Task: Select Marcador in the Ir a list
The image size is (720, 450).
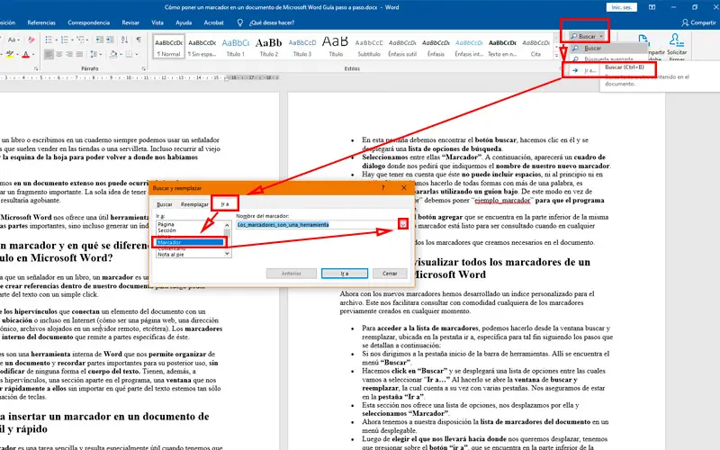Action: coord(190,242)
